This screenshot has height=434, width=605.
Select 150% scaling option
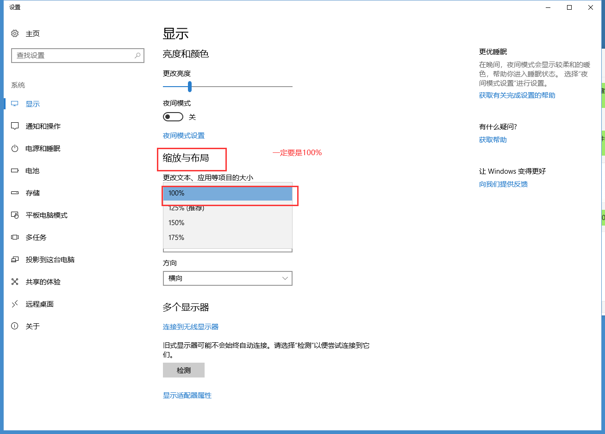pos(228,223)
